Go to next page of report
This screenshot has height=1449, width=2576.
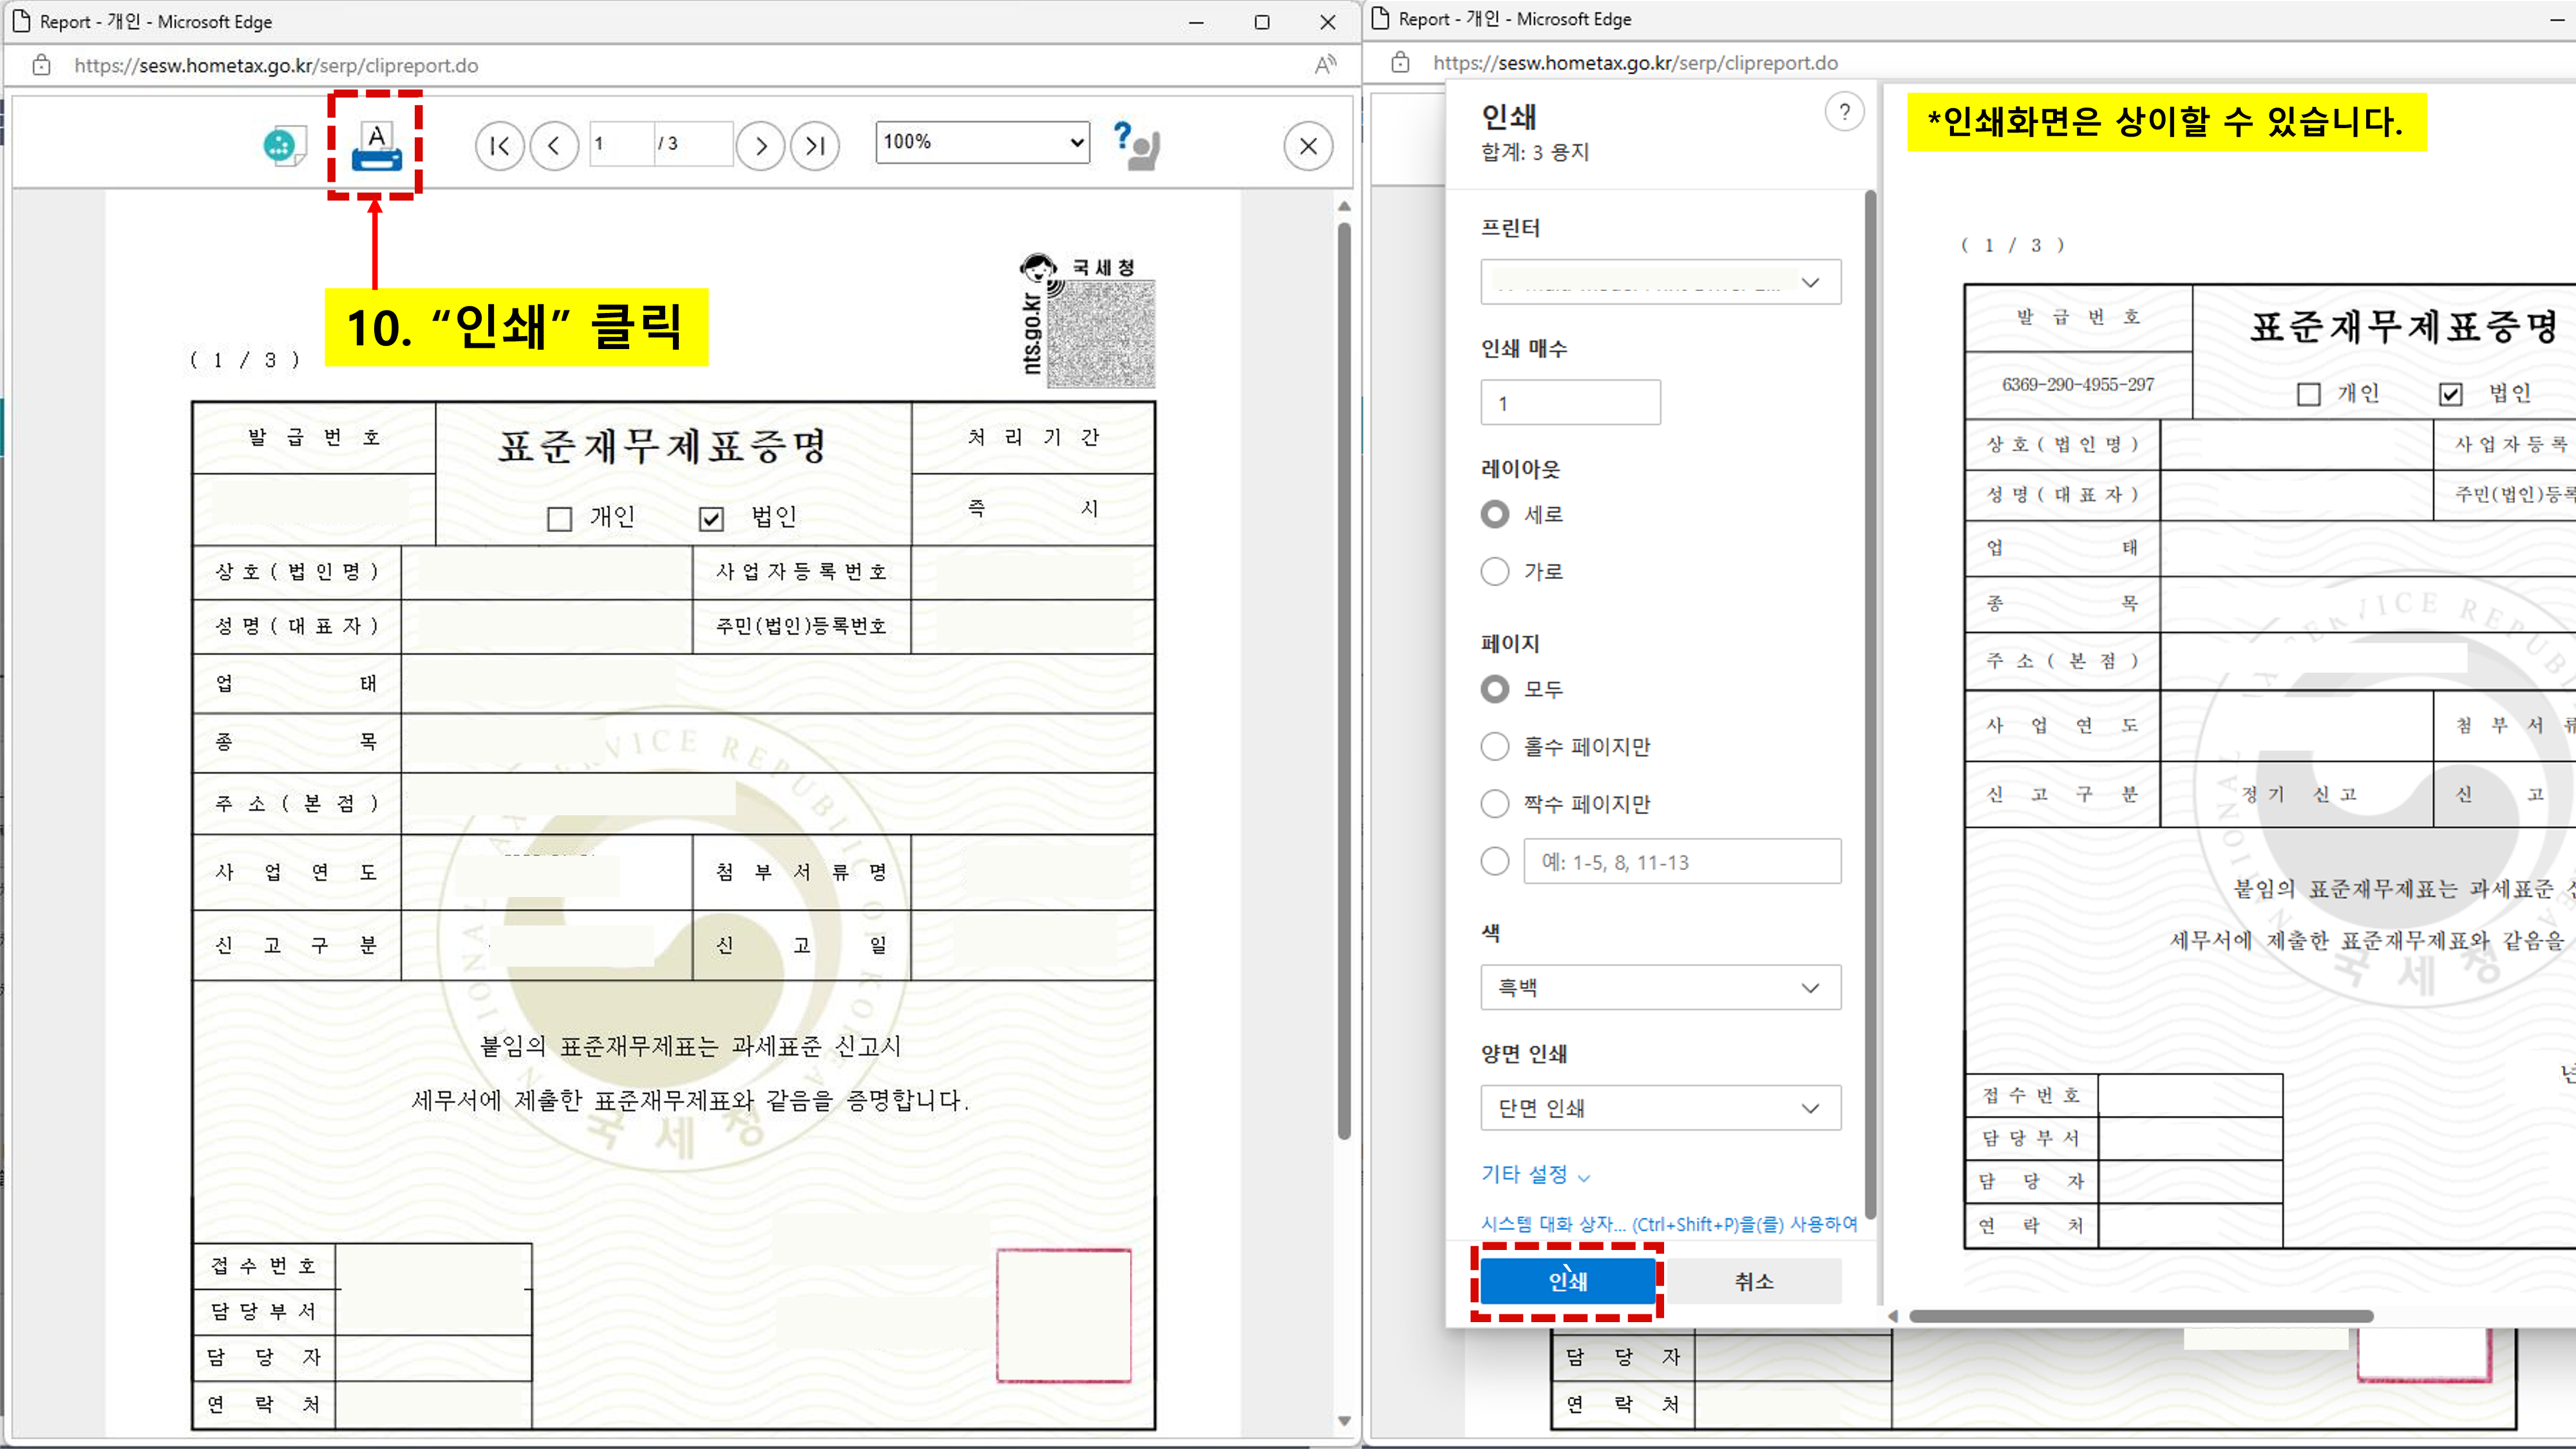[x=760, y=146]
